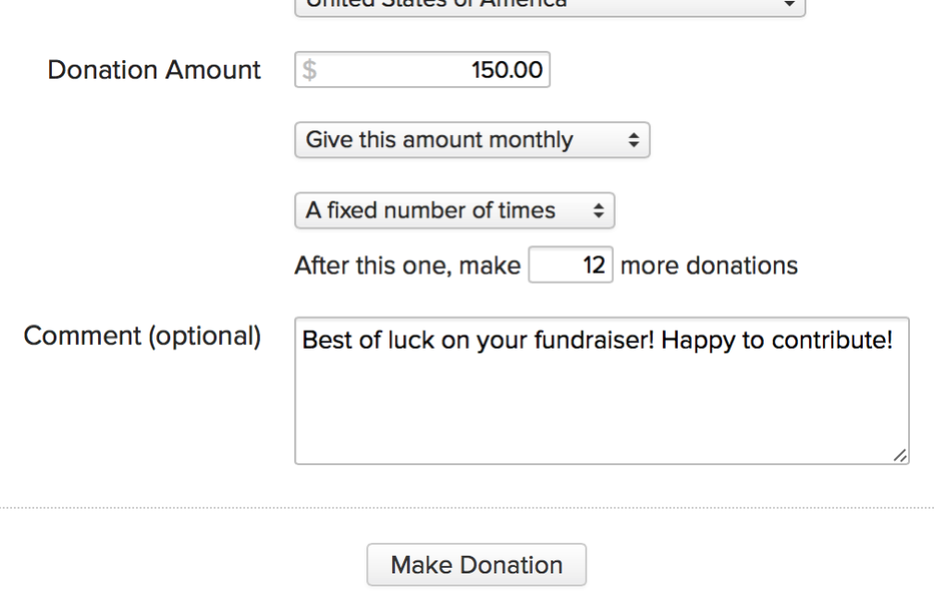Click the Donation Amount label

(154, 68)
